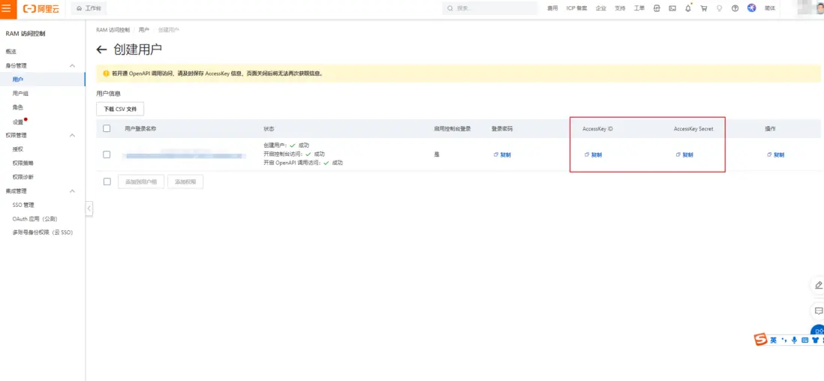
Task: Open the Sogou skin shirt icon
Action: click(x=816, y=340)
